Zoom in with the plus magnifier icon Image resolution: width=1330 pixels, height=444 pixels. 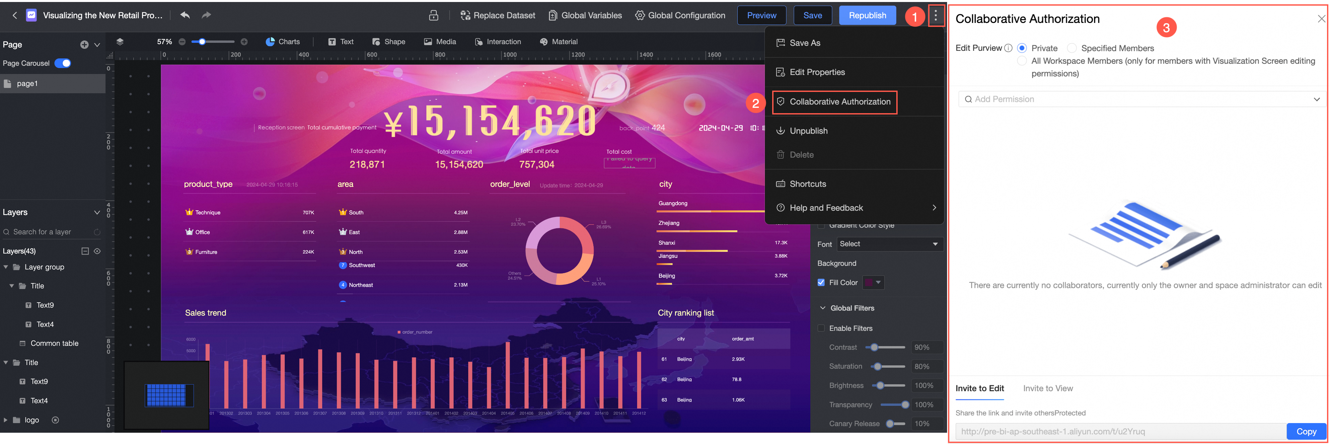click(x=244, y=42)
